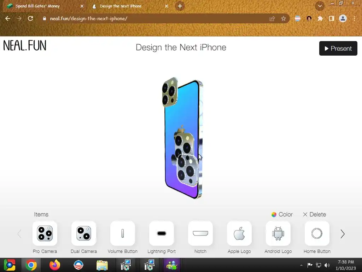The height and width of the screenshot is (272, 362).
Task: Reload the current page
Action: (30, 18)
